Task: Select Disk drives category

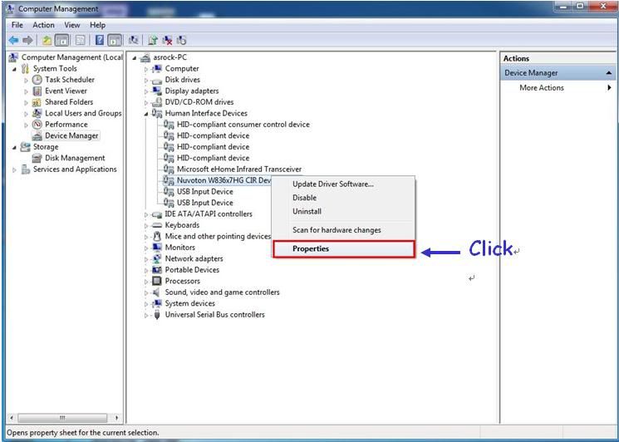Action: [183, 80]
